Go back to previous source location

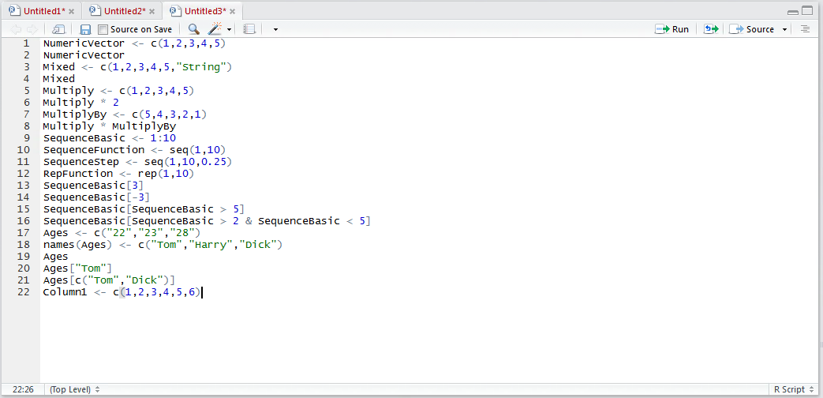(x=16, y=29)
